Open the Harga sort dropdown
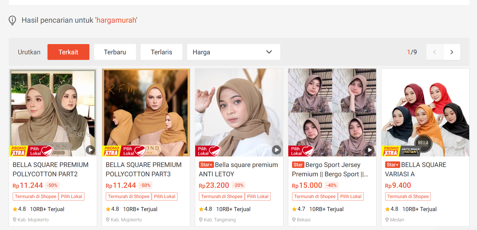Viewport: 477px width, 230px height. pyautogui.click(x=233, y=52)
